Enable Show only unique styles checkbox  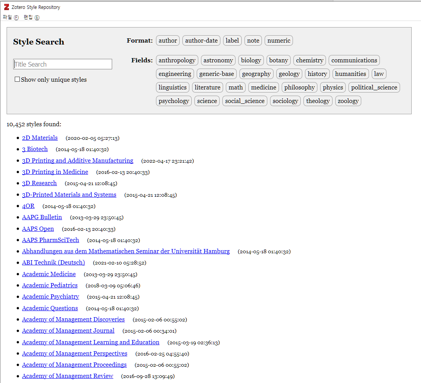click(17, 79)
